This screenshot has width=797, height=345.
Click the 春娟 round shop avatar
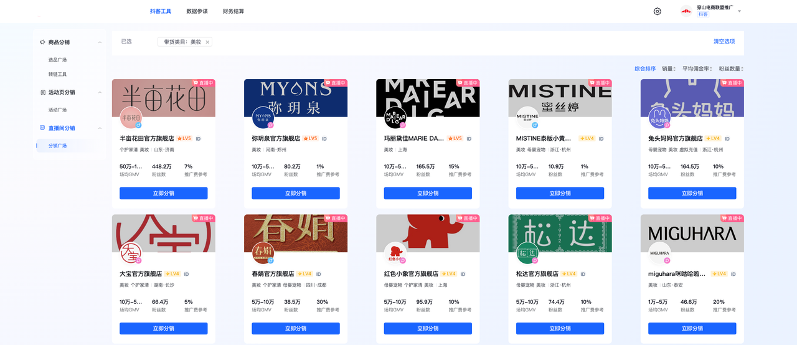pos(263,252)
